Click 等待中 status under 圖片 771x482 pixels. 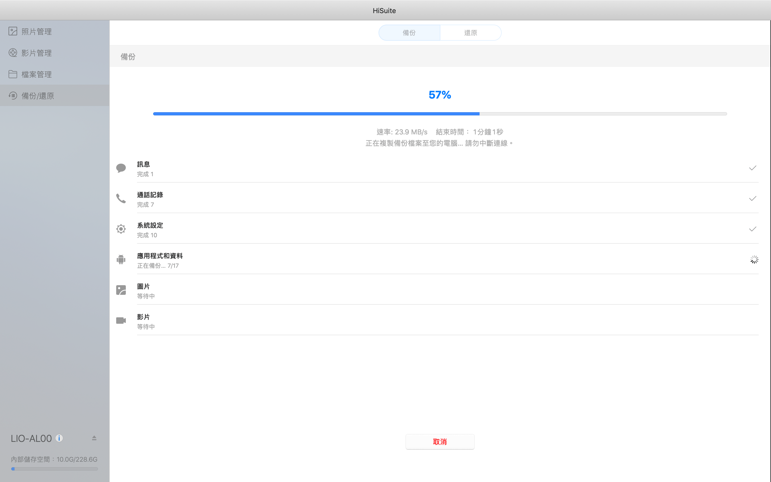pyautogui.click(x=146, y=296)
